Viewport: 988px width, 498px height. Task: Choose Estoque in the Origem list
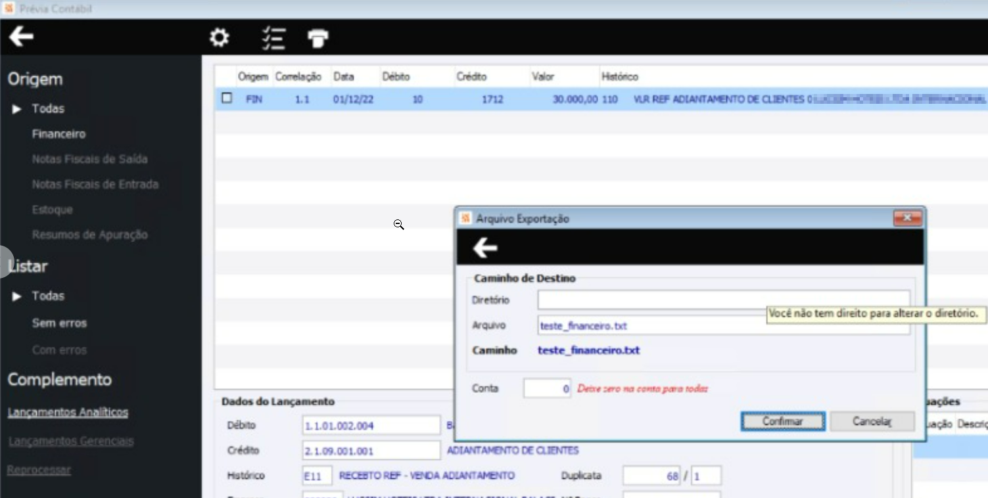52,210
